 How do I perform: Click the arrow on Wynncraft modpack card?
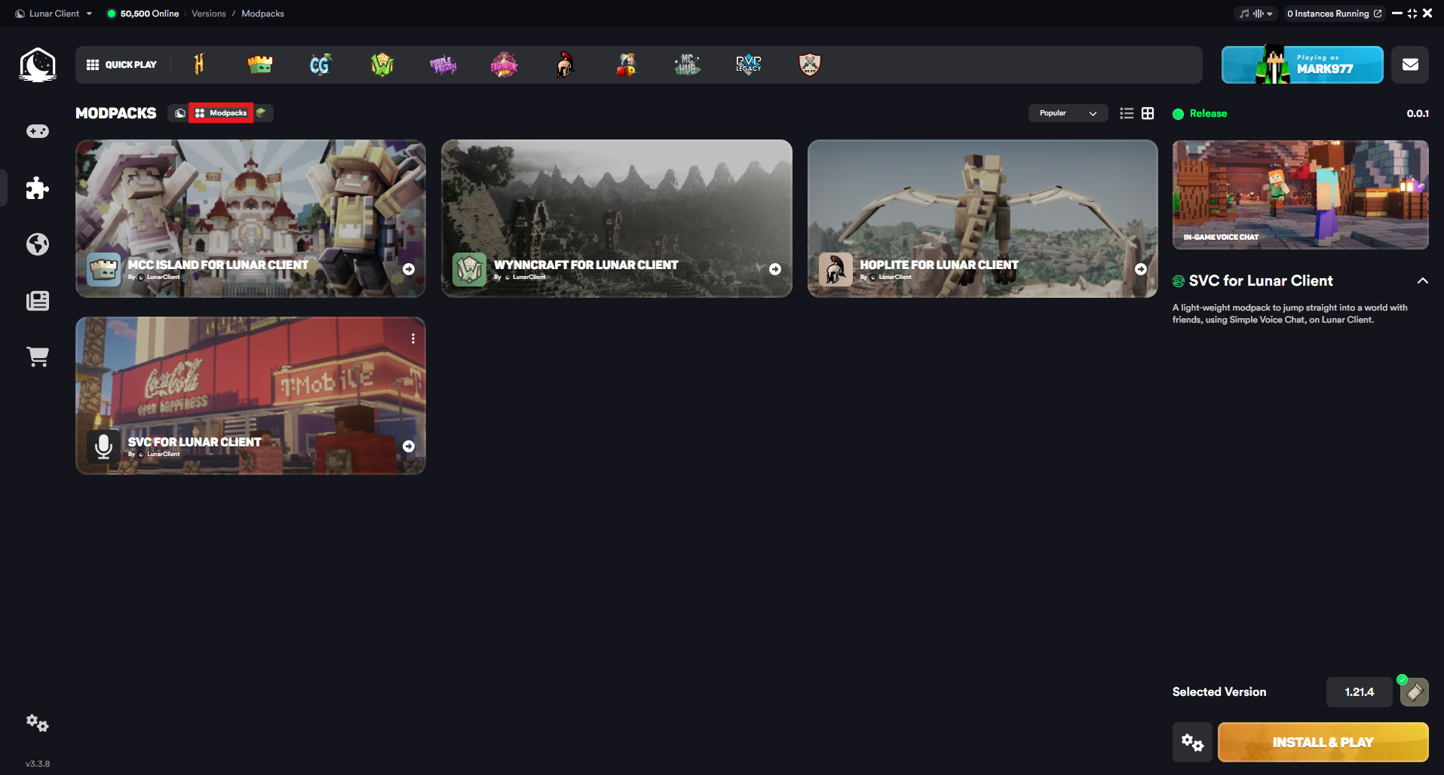[775, 269]
